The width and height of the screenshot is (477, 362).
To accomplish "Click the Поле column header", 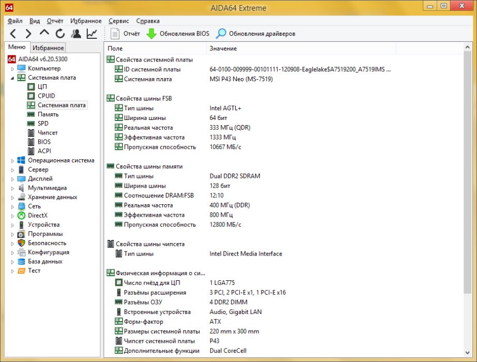I will [155, 49].
